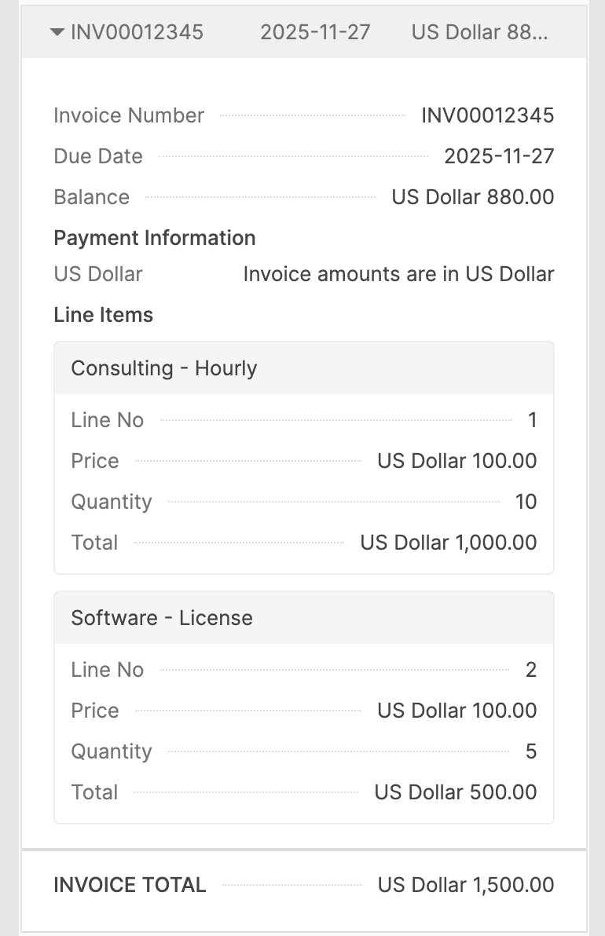This screenshot has width=605, height=936.
Task: Collapse the INV00012345 invoice row arrow
Action: [x=57, y=32]
